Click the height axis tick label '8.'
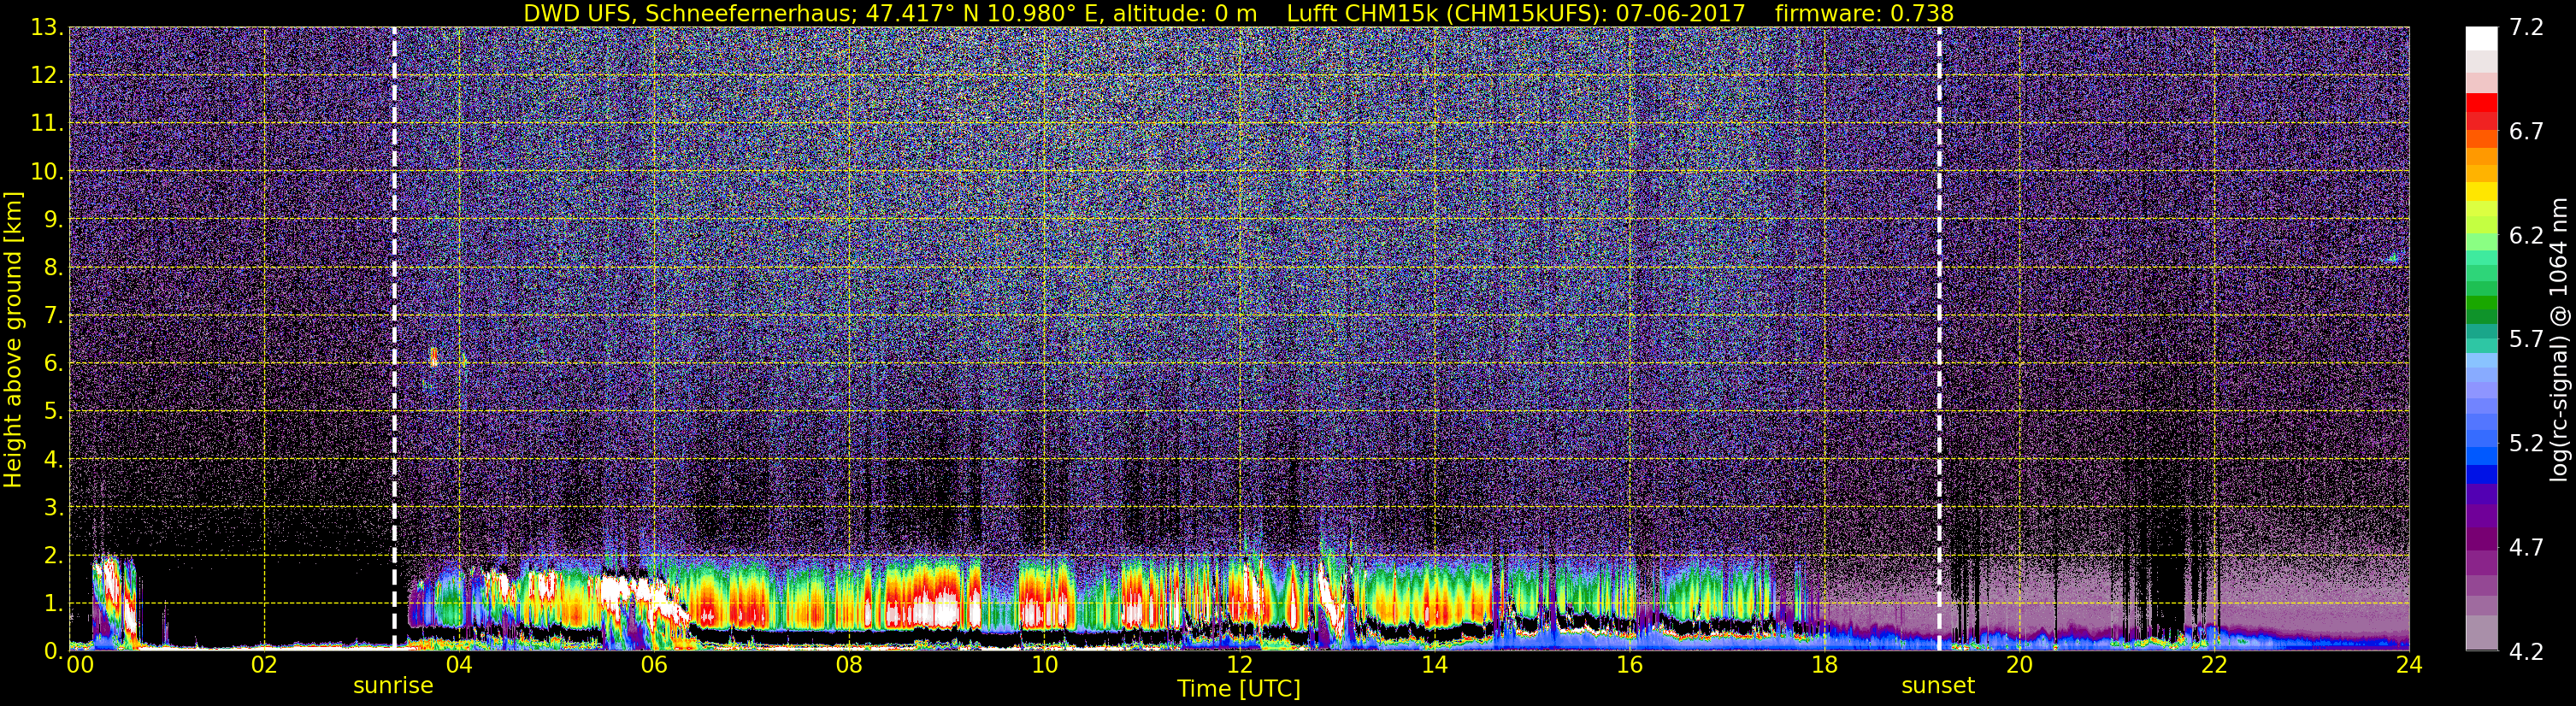Viewport: 2576px width, 706px height. tap(53, 268)
